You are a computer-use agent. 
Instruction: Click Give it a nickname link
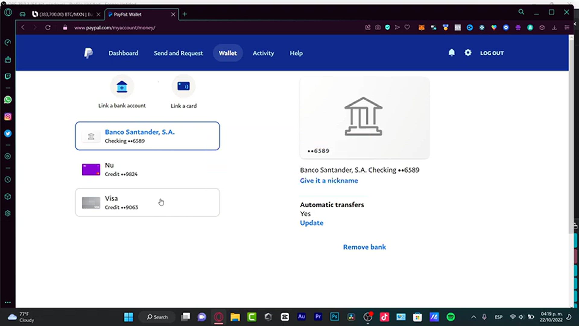[329, 181]
